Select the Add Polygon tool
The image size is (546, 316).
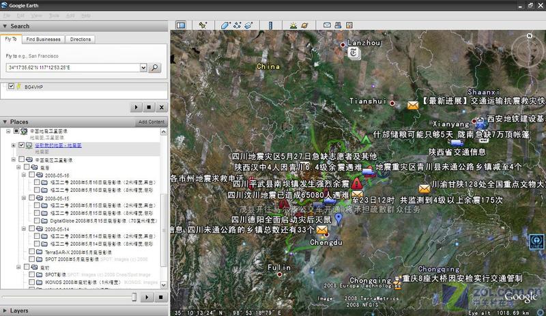click(226, 25)
